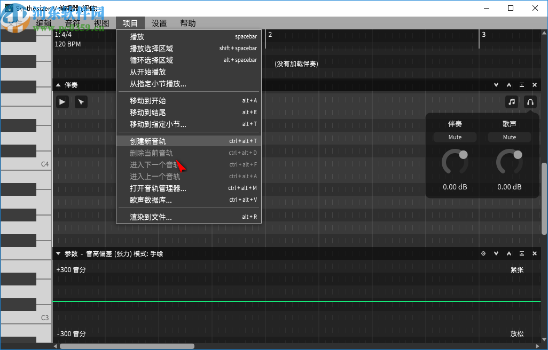Select 渲染到文件 from the project menu

pos(150,217)
